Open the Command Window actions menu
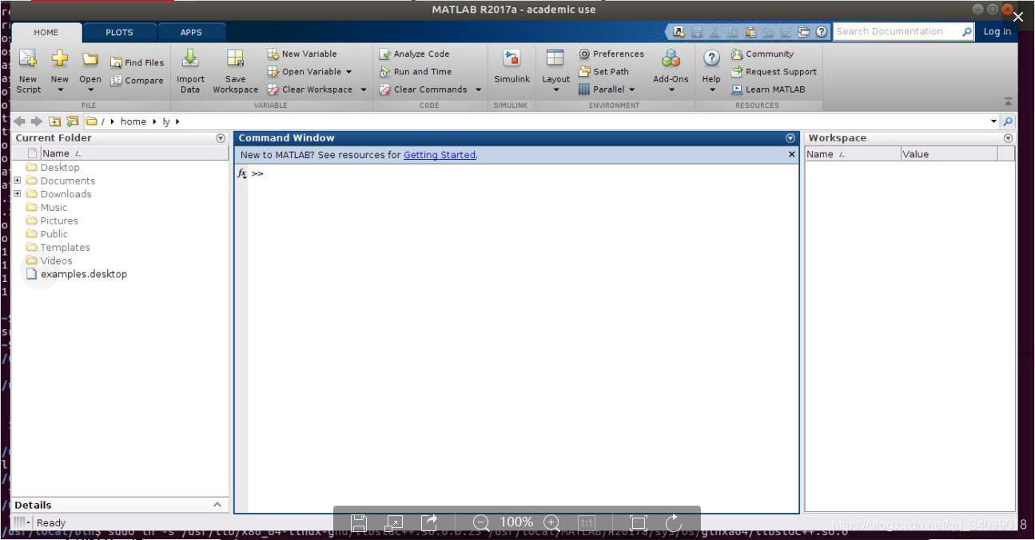Screen dimensions: 1035x540 (x=790, y=138)
